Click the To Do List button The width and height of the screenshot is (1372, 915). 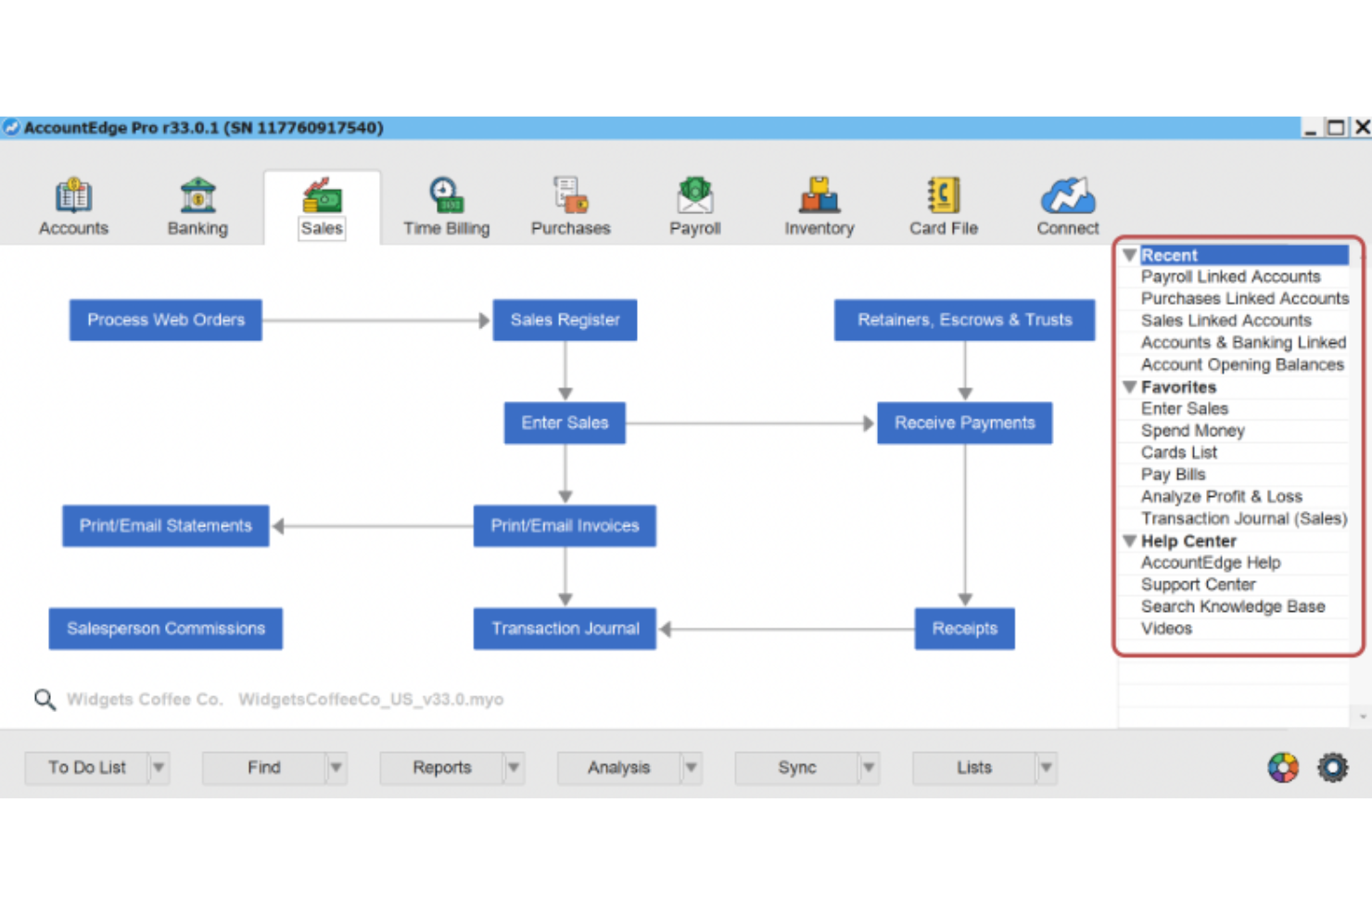87,768
